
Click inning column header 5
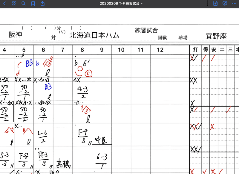(24, 50)
